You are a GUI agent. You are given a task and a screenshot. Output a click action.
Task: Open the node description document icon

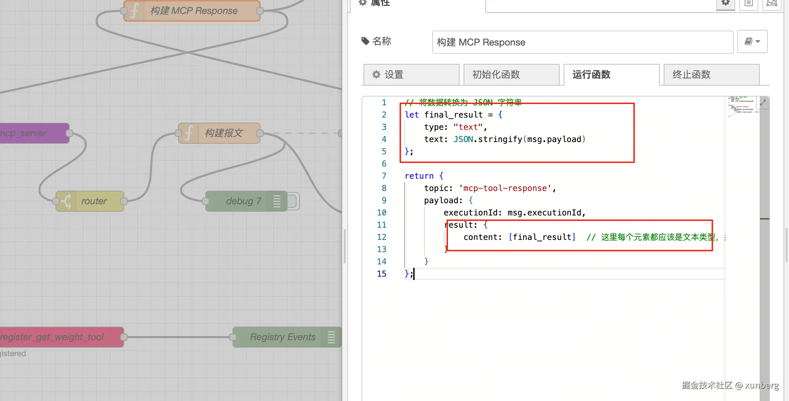748,3
